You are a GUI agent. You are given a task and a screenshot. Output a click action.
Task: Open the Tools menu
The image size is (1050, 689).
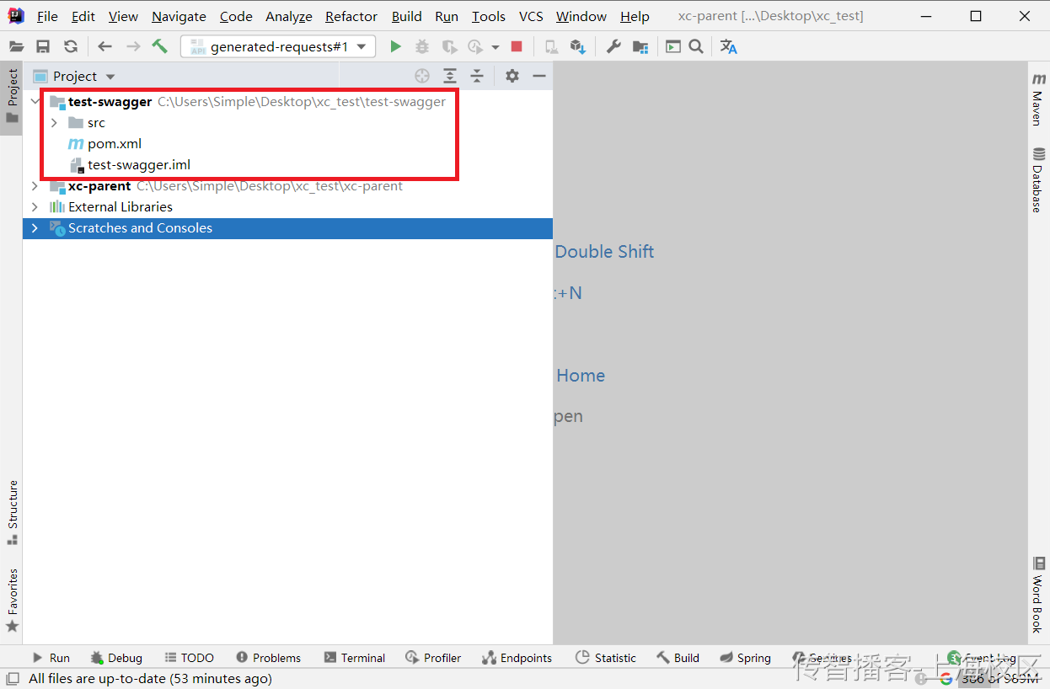coord(489,16)
